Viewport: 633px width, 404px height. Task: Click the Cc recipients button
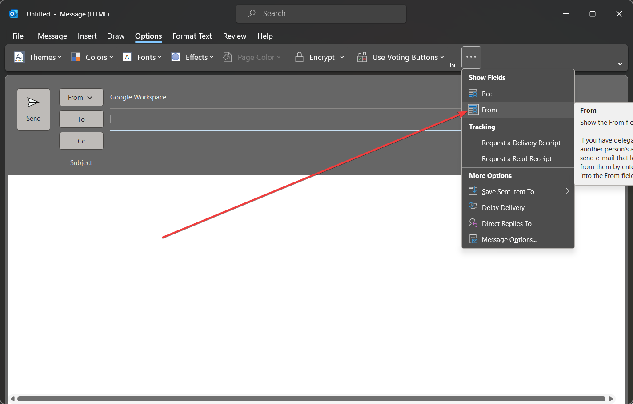(x=81, y=141)
